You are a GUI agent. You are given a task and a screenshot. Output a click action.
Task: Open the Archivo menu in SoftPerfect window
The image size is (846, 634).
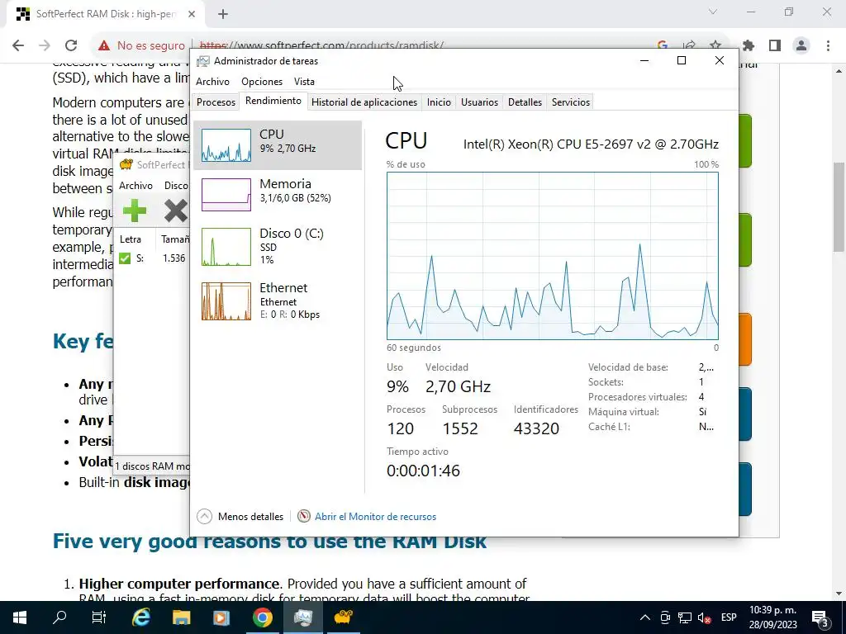(135, 186)
